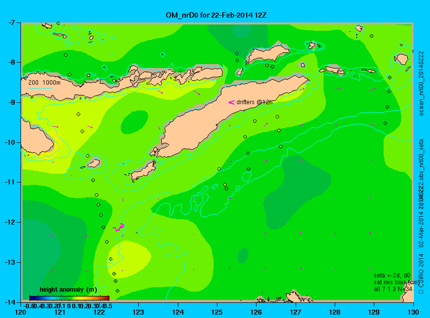Click the plot title 'OM_nrD0 for 22-Feb-2014 12Z'
Screen dimensions: 430x318
[x=216, y=15]
